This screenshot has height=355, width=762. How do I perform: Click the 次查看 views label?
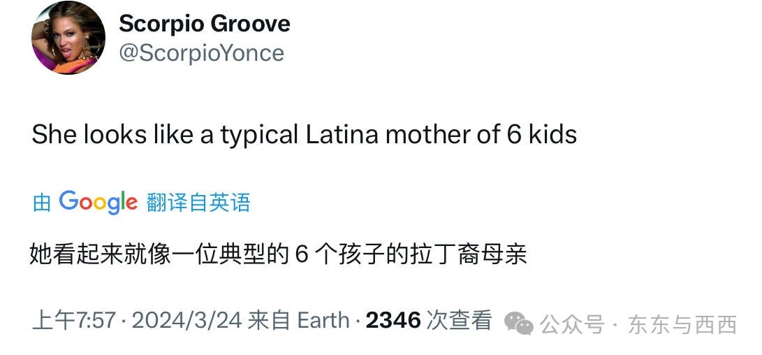point(460,321)
